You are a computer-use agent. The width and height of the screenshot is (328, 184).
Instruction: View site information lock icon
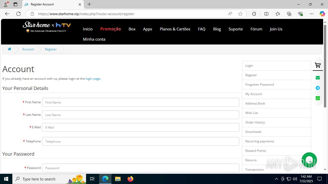[32, 14]
